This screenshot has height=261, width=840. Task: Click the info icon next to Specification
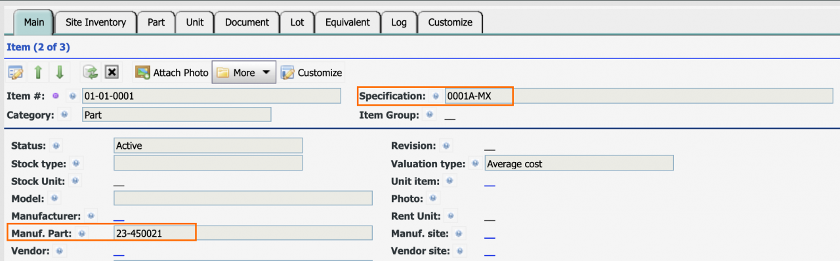coord(436,96)
